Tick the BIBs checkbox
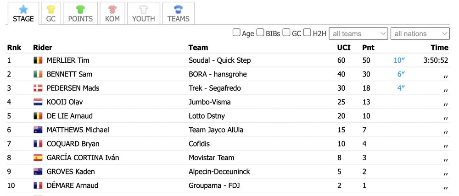459x196 pixels. (x=260, y=33)
